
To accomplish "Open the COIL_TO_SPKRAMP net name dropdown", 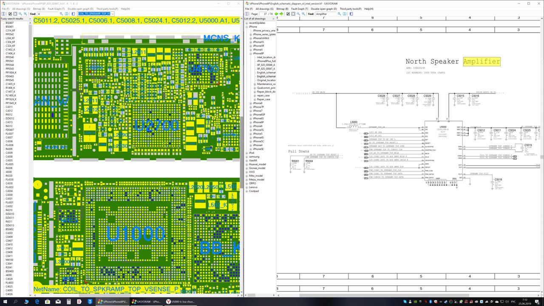I will tap(112, 14).
